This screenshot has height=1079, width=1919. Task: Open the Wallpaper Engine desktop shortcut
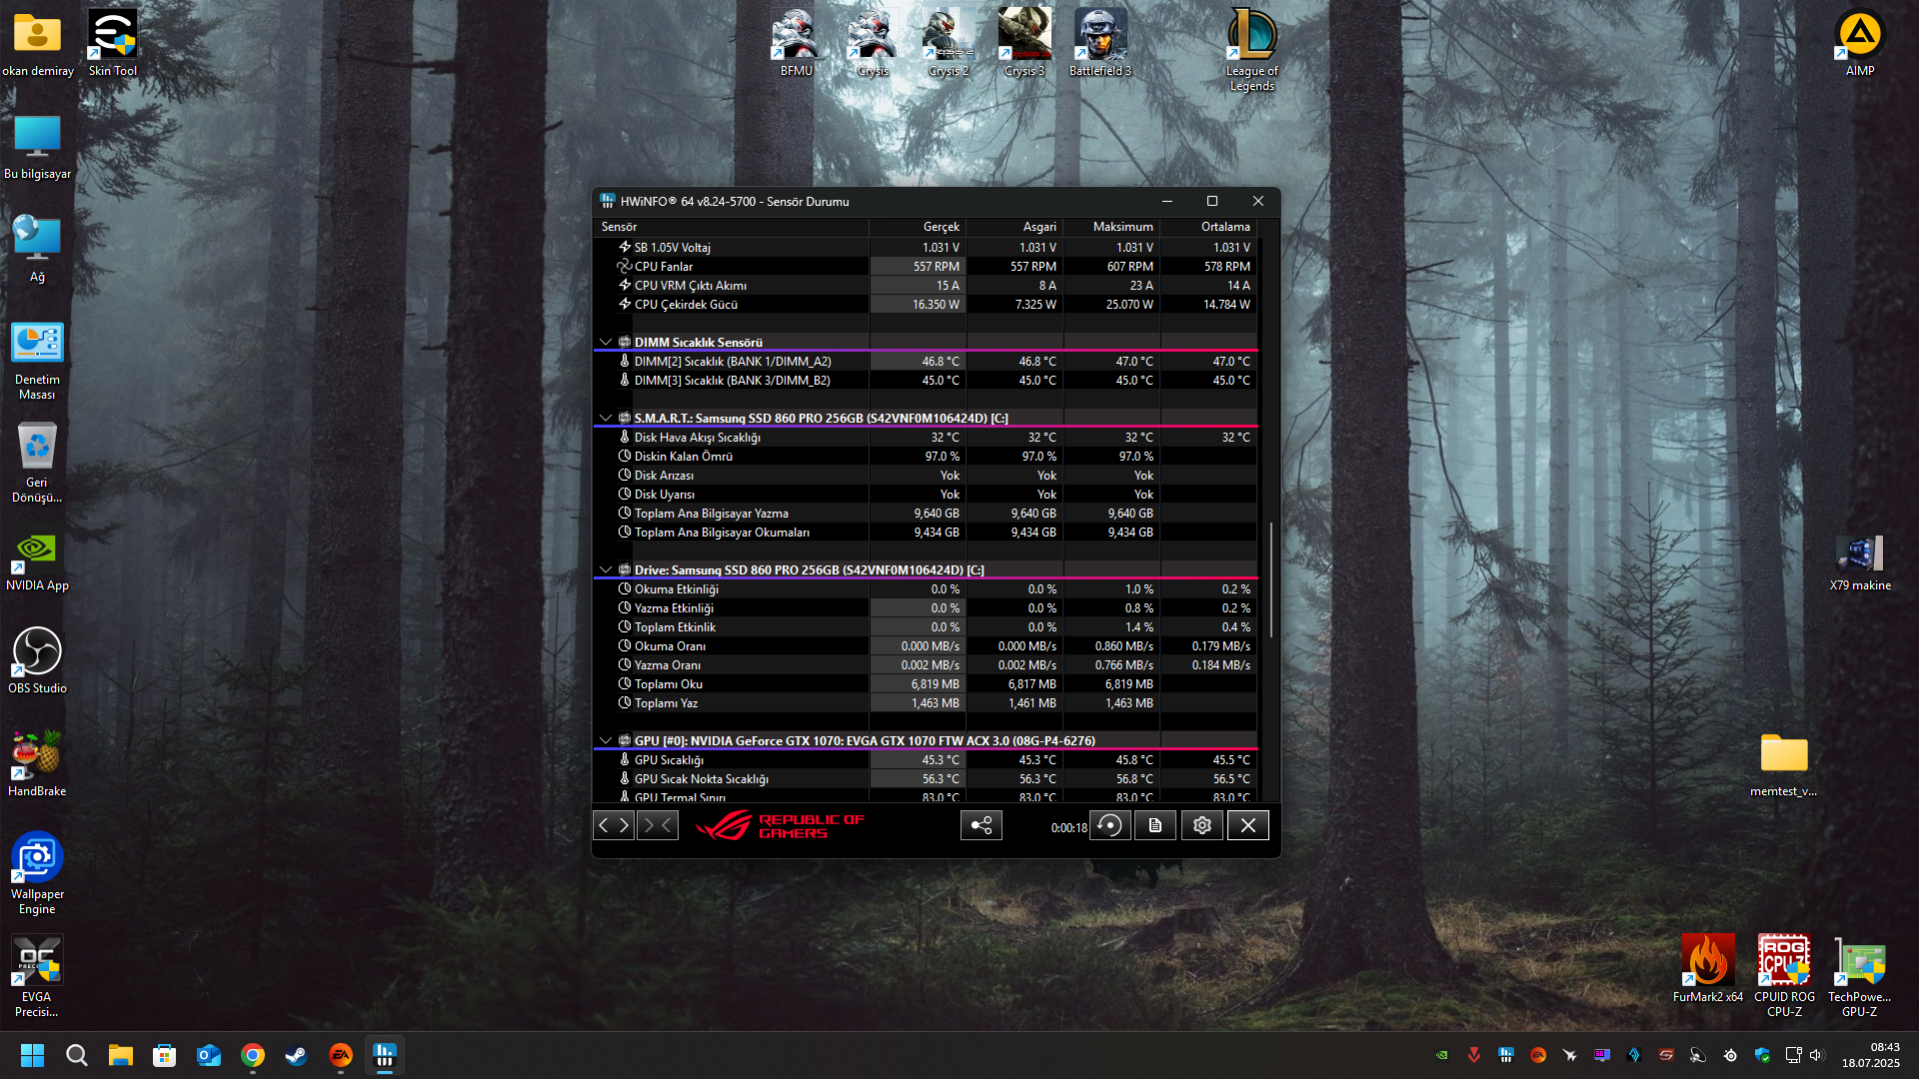tap(37, 873)
